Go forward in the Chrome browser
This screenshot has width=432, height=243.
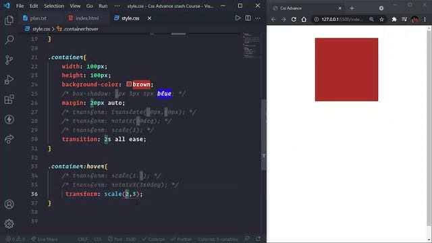click(283, 20)
